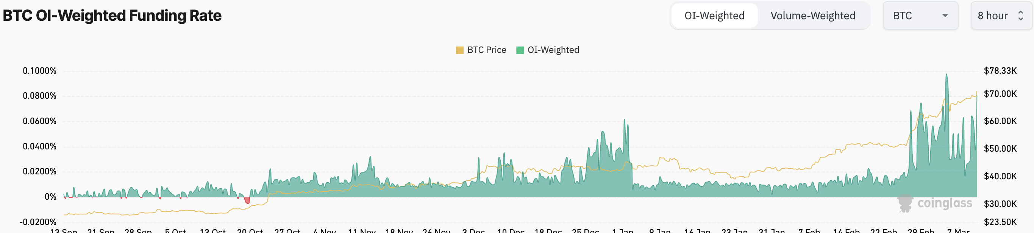The image size is (1034, 233).
Task: Click the 27 Oct date axis label
Action: pyautogui.click(x=287, y=231)
